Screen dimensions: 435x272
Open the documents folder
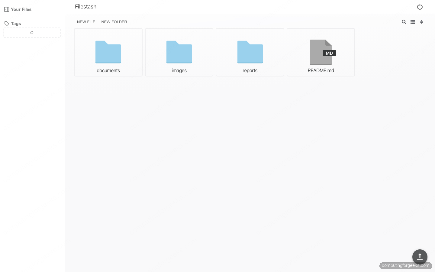click(x=108, y=52)
